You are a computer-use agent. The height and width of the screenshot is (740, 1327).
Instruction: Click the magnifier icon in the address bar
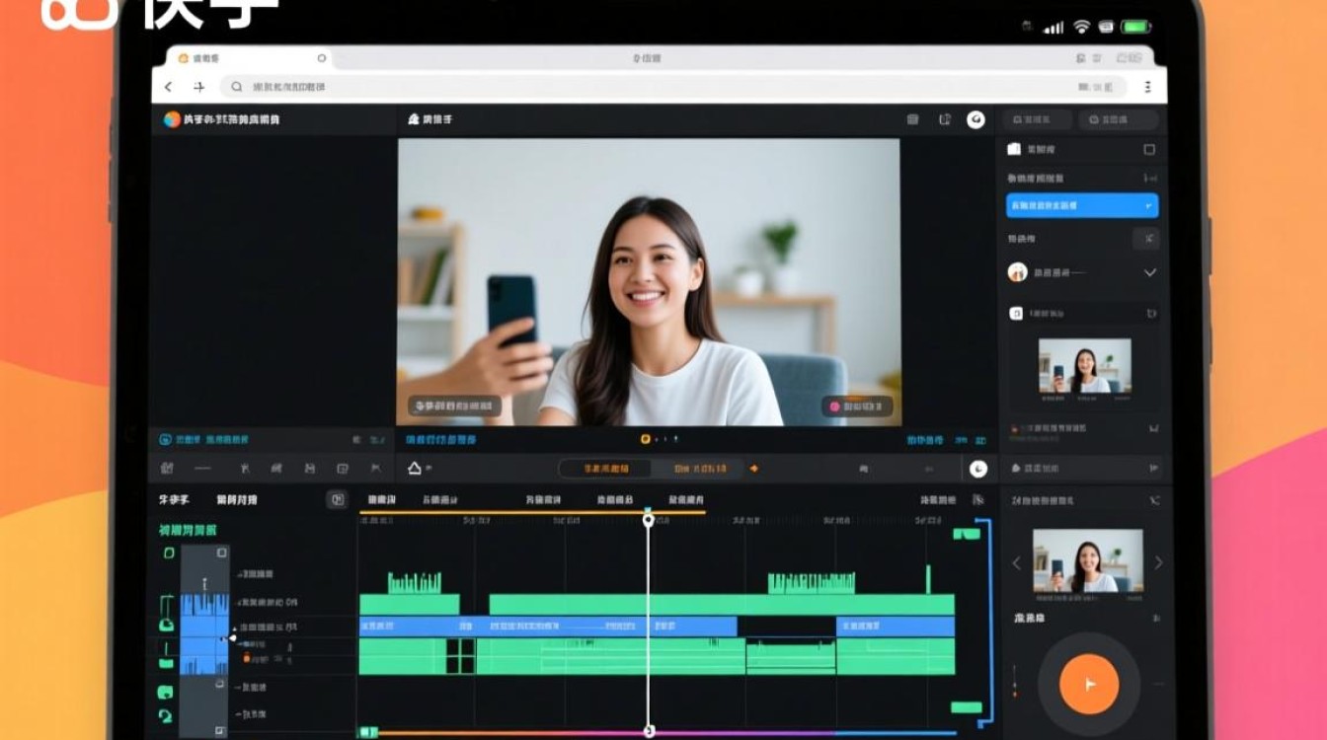(x=237, y=87)
